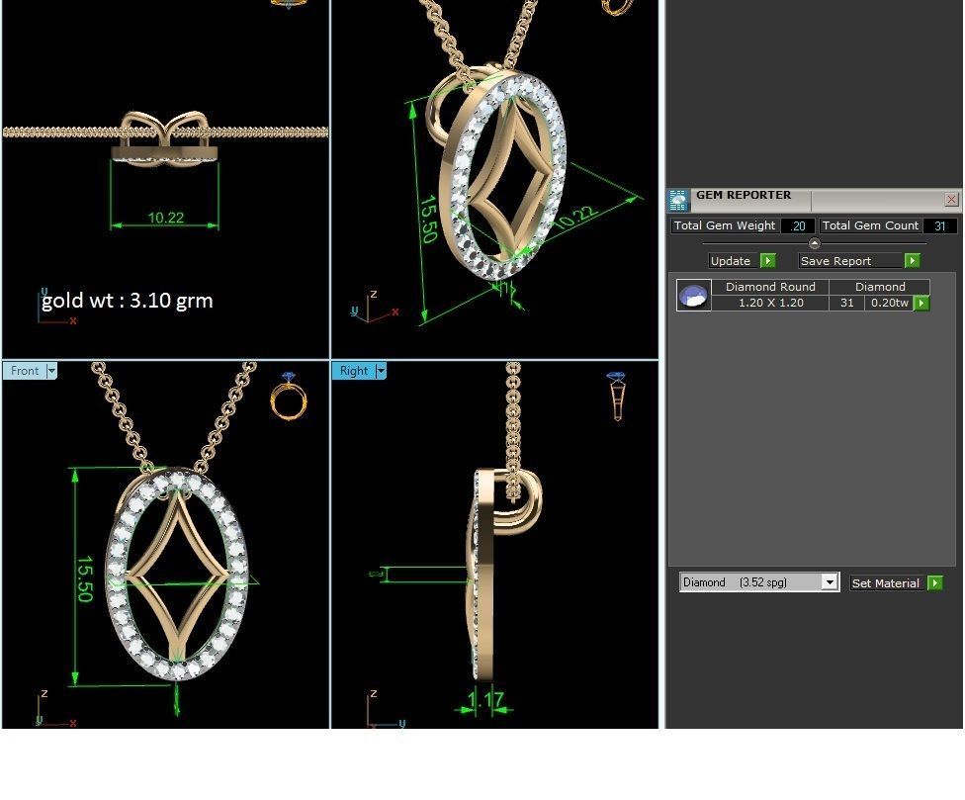Click the 1.17 dimension in the Right viewport
Screen dimensions: 965x800
[x=485, y=700]
